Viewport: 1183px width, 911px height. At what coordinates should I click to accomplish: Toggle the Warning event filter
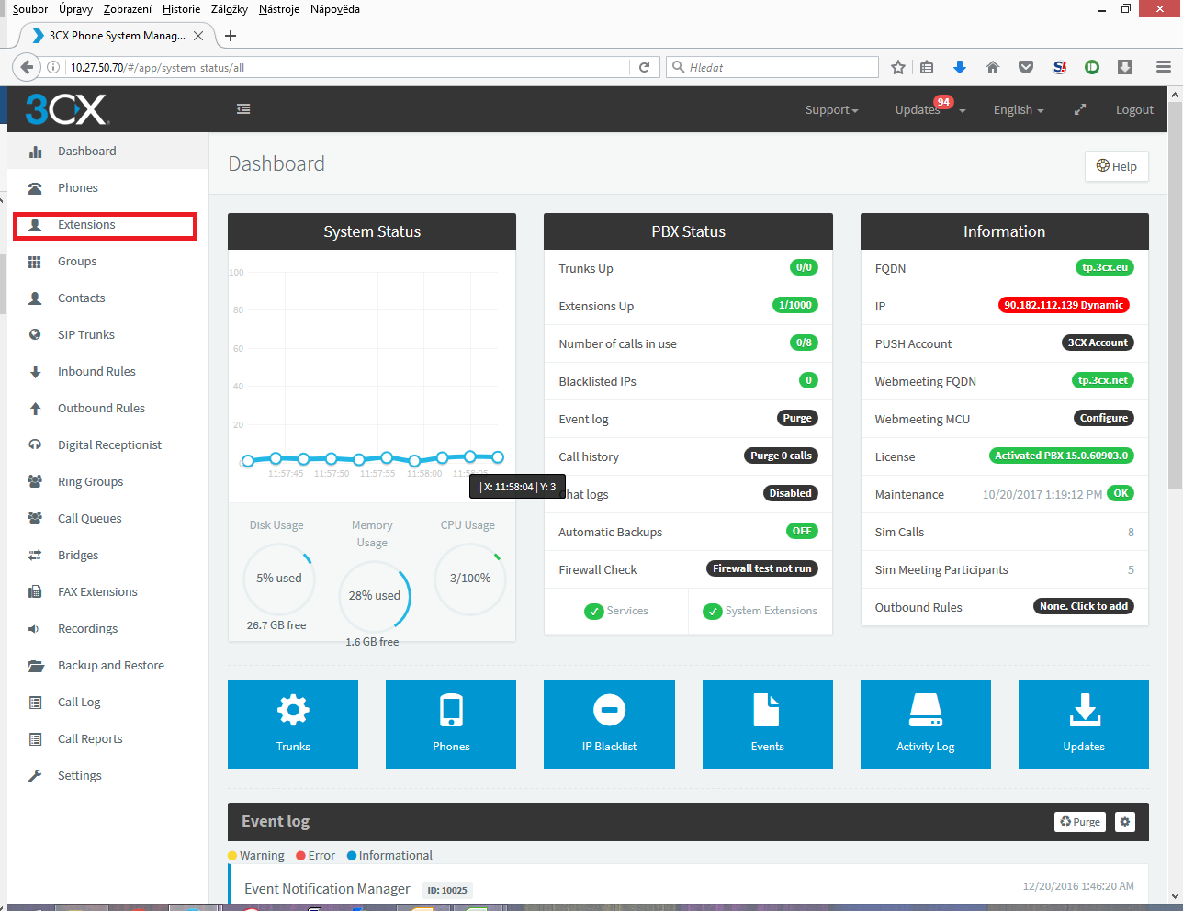(x=256, y=856)
